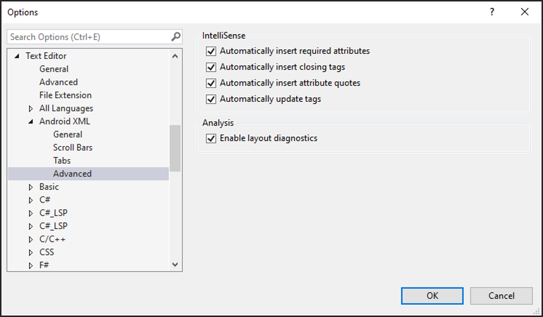Close the Options dialog
This screenshot has width=543, height=317.
525,12
